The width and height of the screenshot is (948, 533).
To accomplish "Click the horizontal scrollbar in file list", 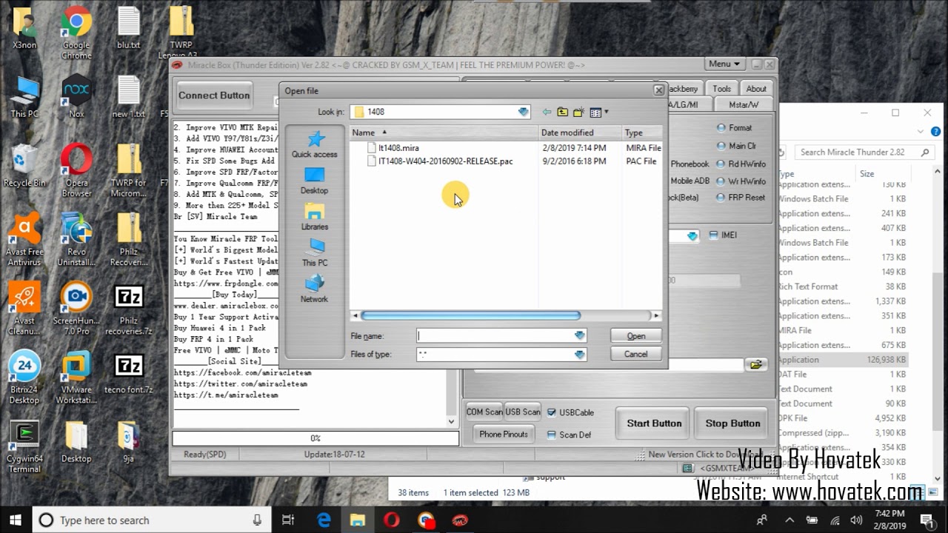I will (470, 315).
